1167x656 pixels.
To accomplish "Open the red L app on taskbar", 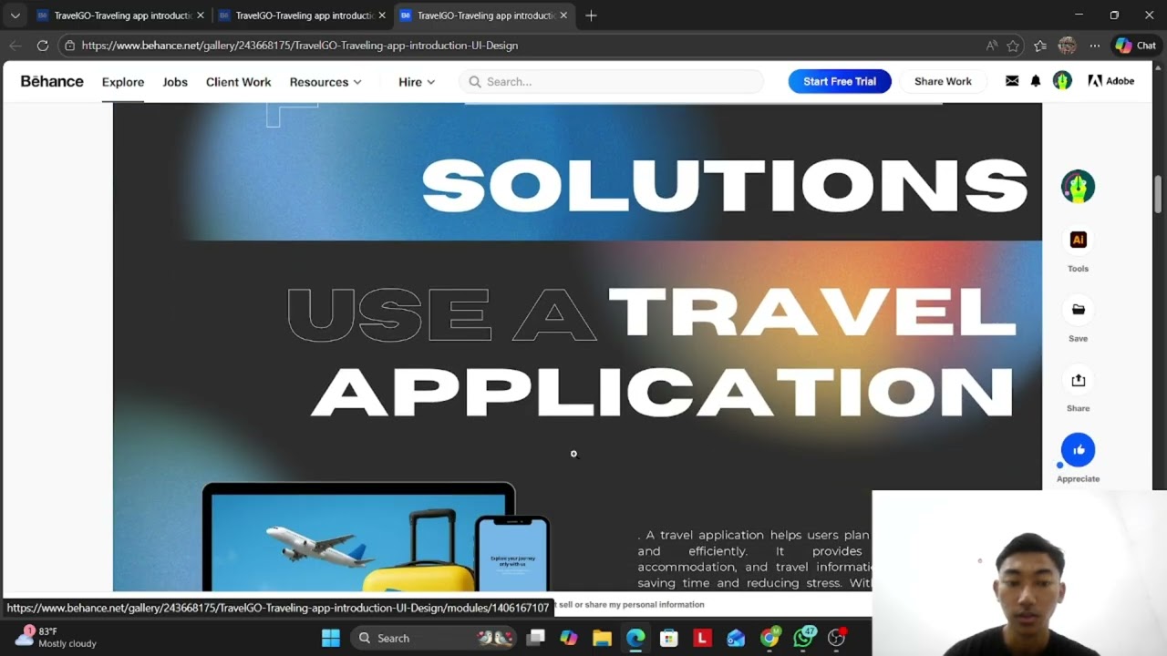I will pyautogui.click(x=702, y=638).
